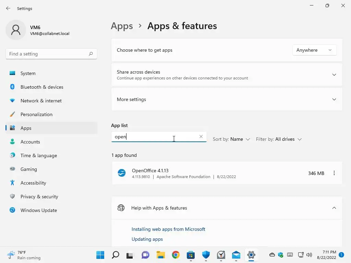351x263 pixels.
Task: Open the three-dot menu for OpenOffice
Action: [x=334, y=173]
